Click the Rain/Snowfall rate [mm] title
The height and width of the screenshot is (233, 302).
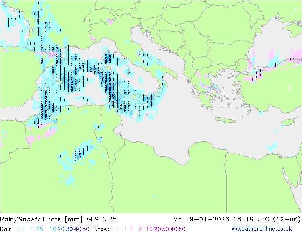tap(41, 219)
